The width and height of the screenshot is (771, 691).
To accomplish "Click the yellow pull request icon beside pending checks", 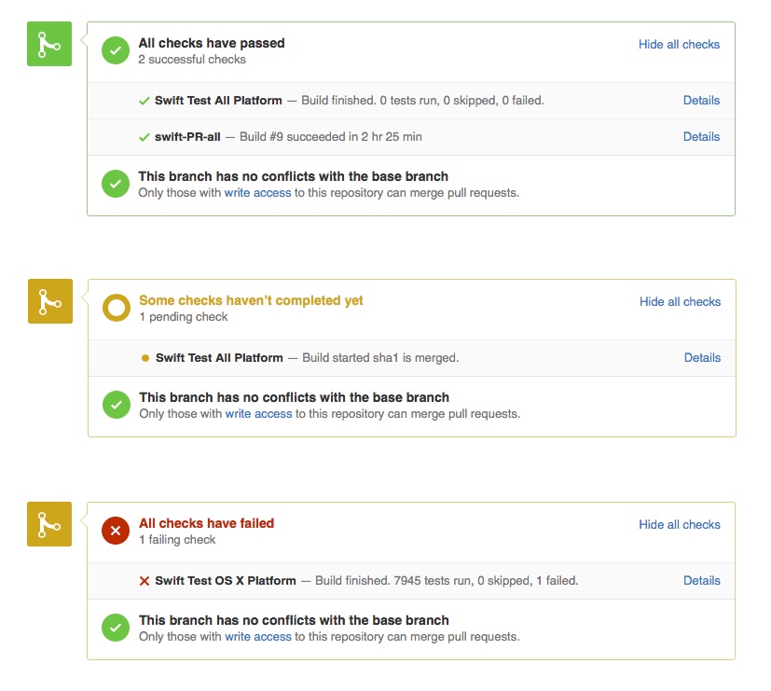I will 48,301.
